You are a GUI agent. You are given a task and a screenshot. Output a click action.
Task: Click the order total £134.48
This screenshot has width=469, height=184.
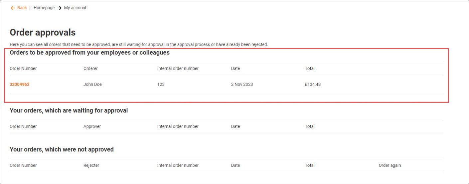(313, 85)
